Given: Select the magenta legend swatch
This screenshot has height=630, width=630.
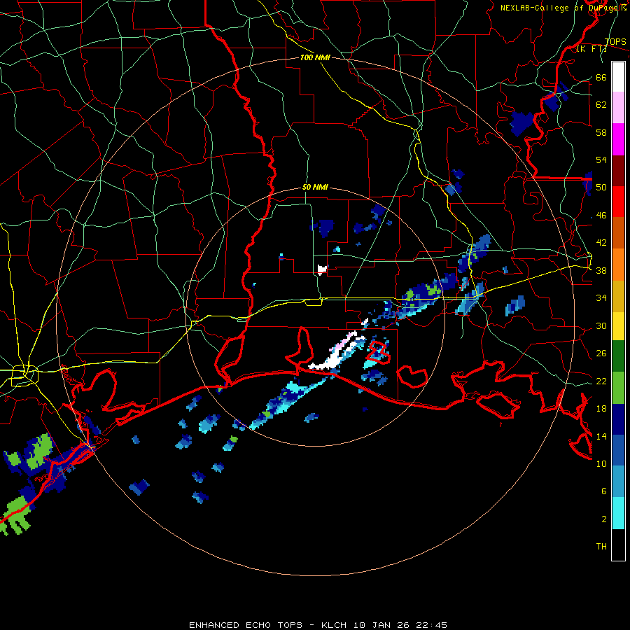Looking at the screenshot, I should pos(618,139).
